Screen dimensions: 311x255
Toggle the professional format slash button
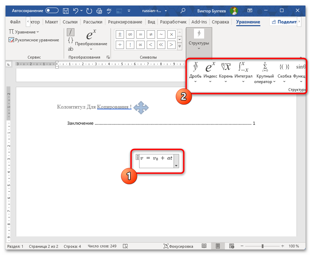pyautogui.click(x=70, y=32)
